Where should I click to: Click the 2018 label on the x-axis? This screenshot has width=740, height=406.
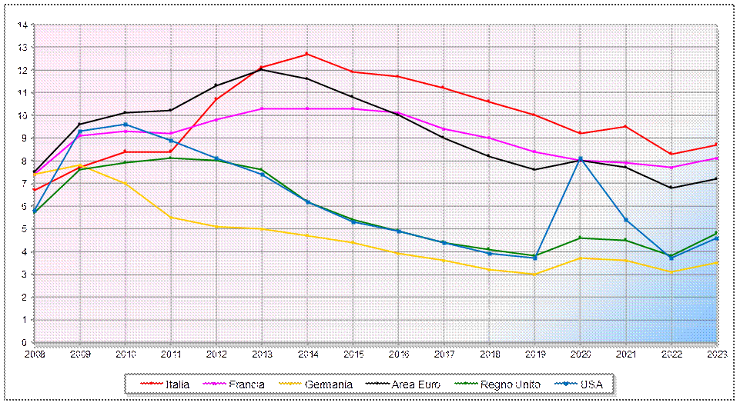pos(490,354)
